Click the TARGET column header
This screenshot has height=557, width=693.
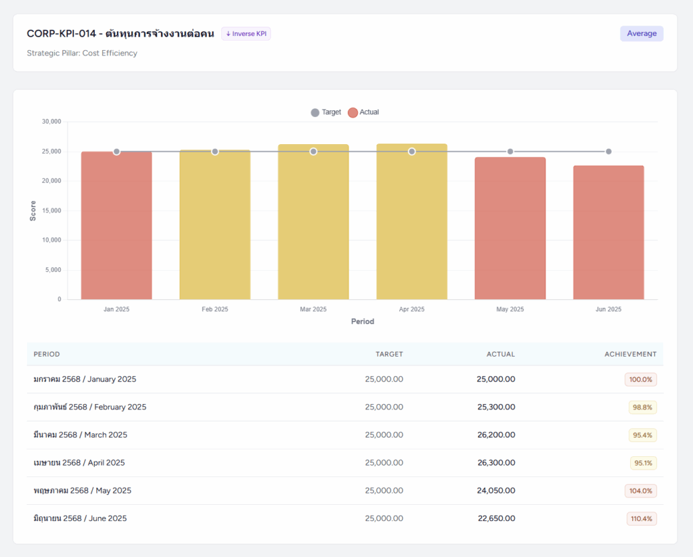coord(389,354)
